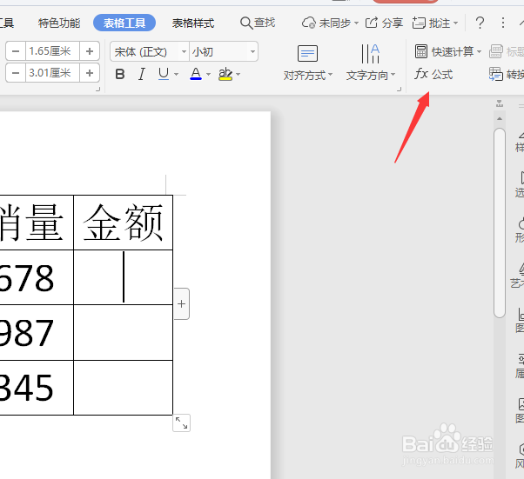This screenshot has height=479, width=524.
Task: Apply font color with the A icon
Action: pyautogui.click(x=196, y=74)
